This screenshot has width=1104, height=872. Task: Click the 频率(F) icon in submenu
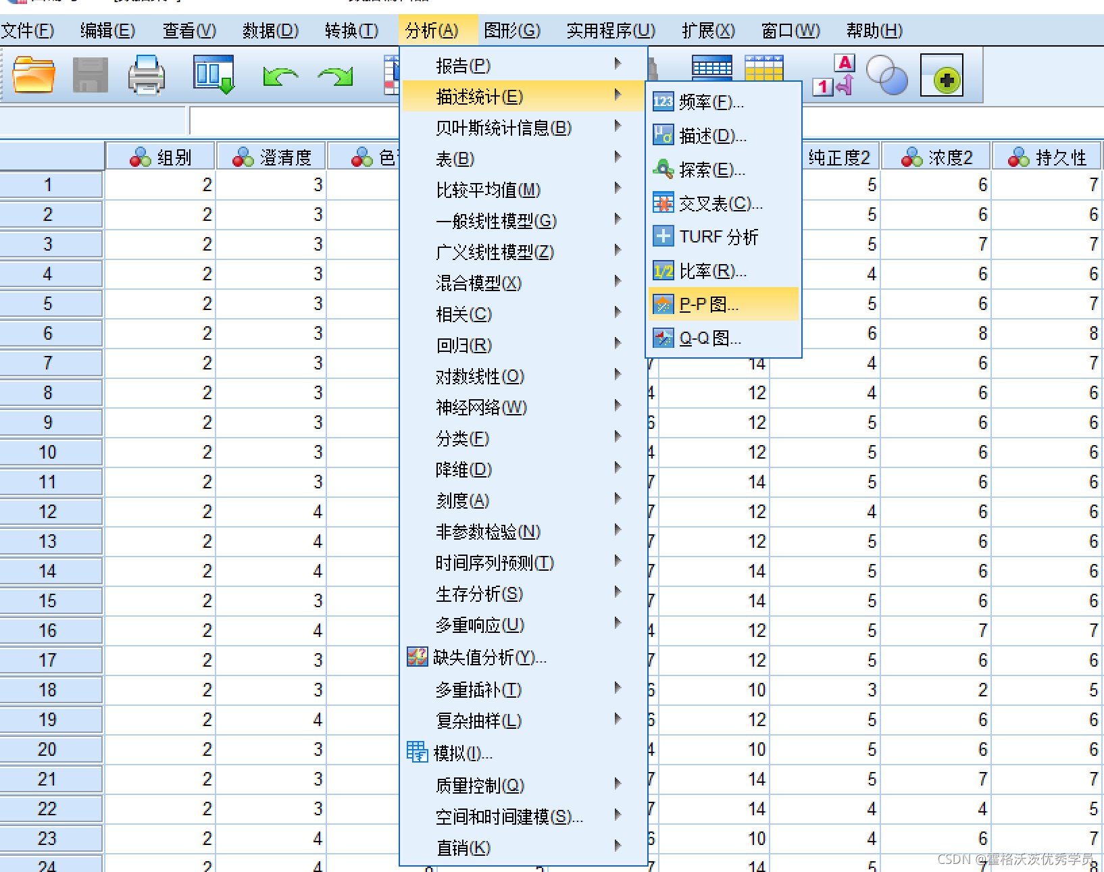coord(663,102)
